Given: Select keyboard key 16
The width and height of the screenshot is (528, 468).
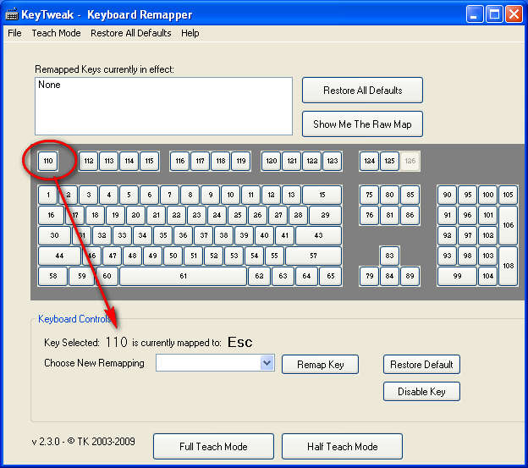Looking at the screenshot, I should point(51,215).
